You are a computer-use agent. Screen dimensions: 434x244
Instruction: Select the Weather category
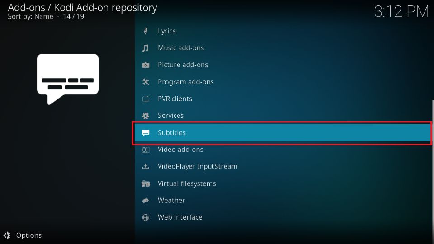pyautogui.click(x=283, y=201)
